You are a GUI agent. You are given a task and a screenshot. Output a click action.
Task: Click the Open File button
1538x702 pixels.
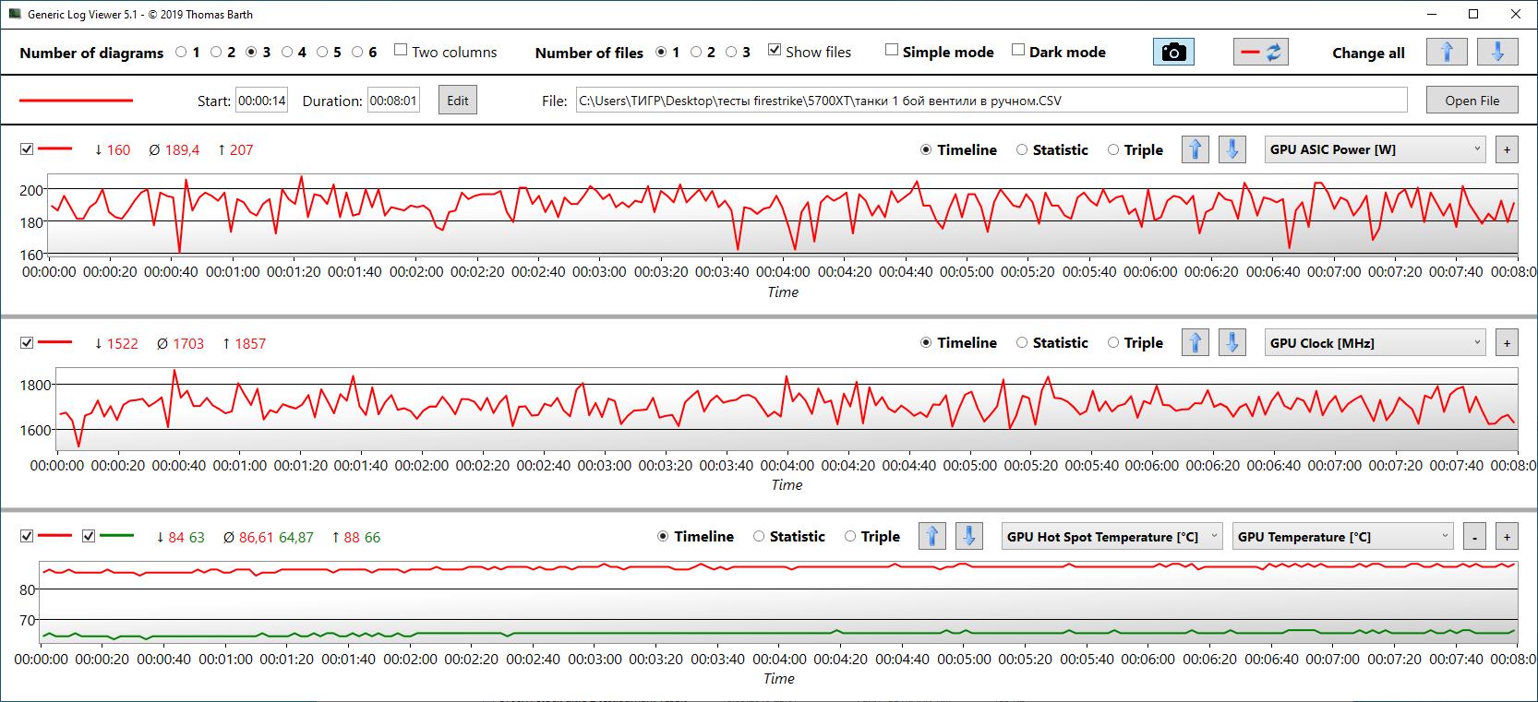(1472, 101)
